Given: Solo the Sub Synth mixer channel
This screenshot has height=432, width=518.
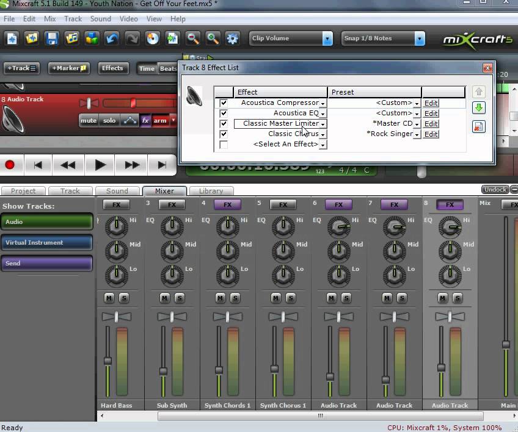Looking at the screenshot, I should pyautogui.click(x=180, y=298).
